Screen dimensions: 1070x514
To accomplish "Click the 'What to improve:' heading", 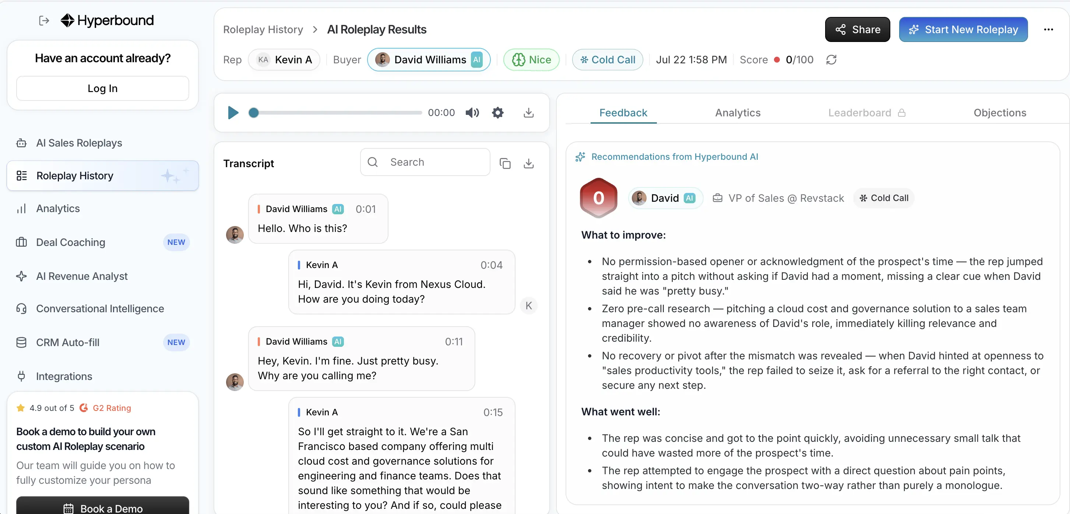I will point(623,235).
